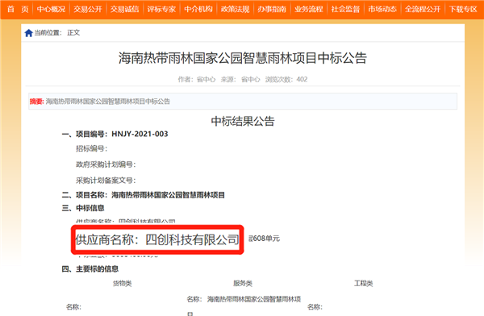The image size is (484, 316).
Task: Click the enlarged 供应商名称：四创科技有限公司 text
Action: tap(157, 239)
